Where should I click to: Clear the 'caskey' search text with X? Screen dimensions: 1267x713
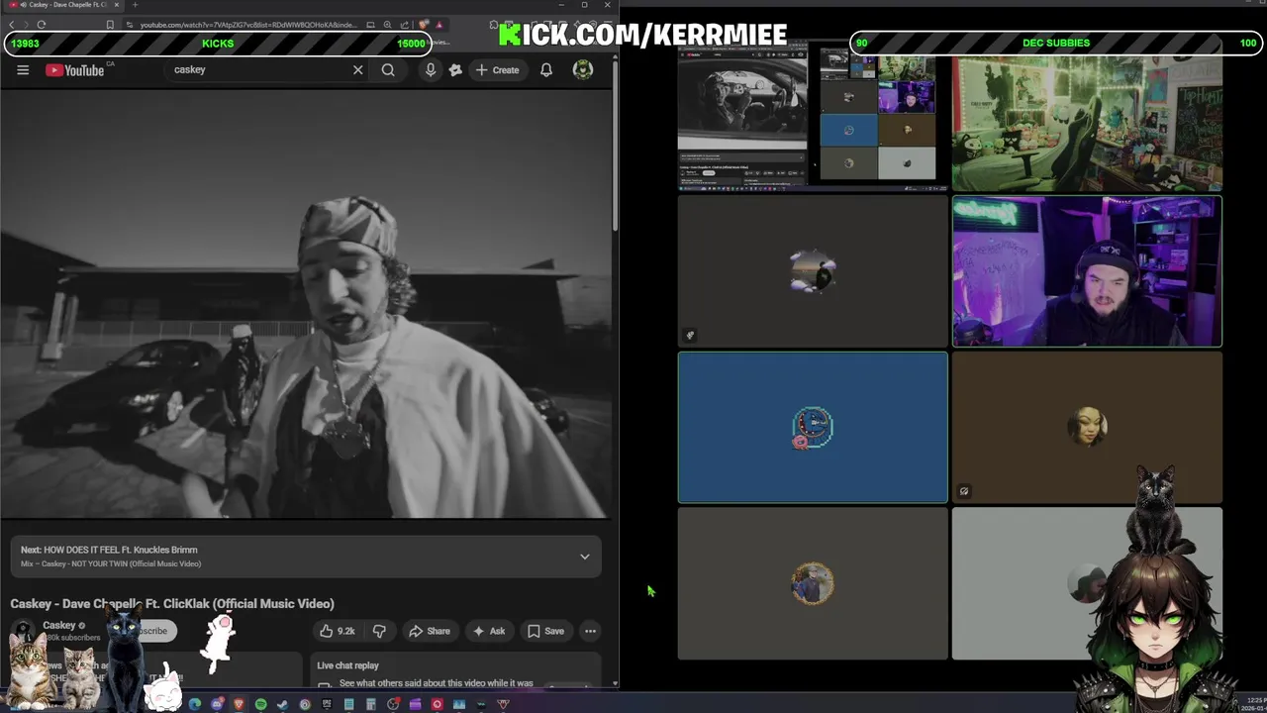point(357,70)
